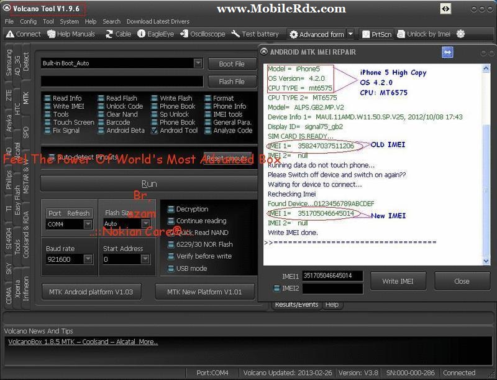Open the Start Address dropdown

point(145,259)
